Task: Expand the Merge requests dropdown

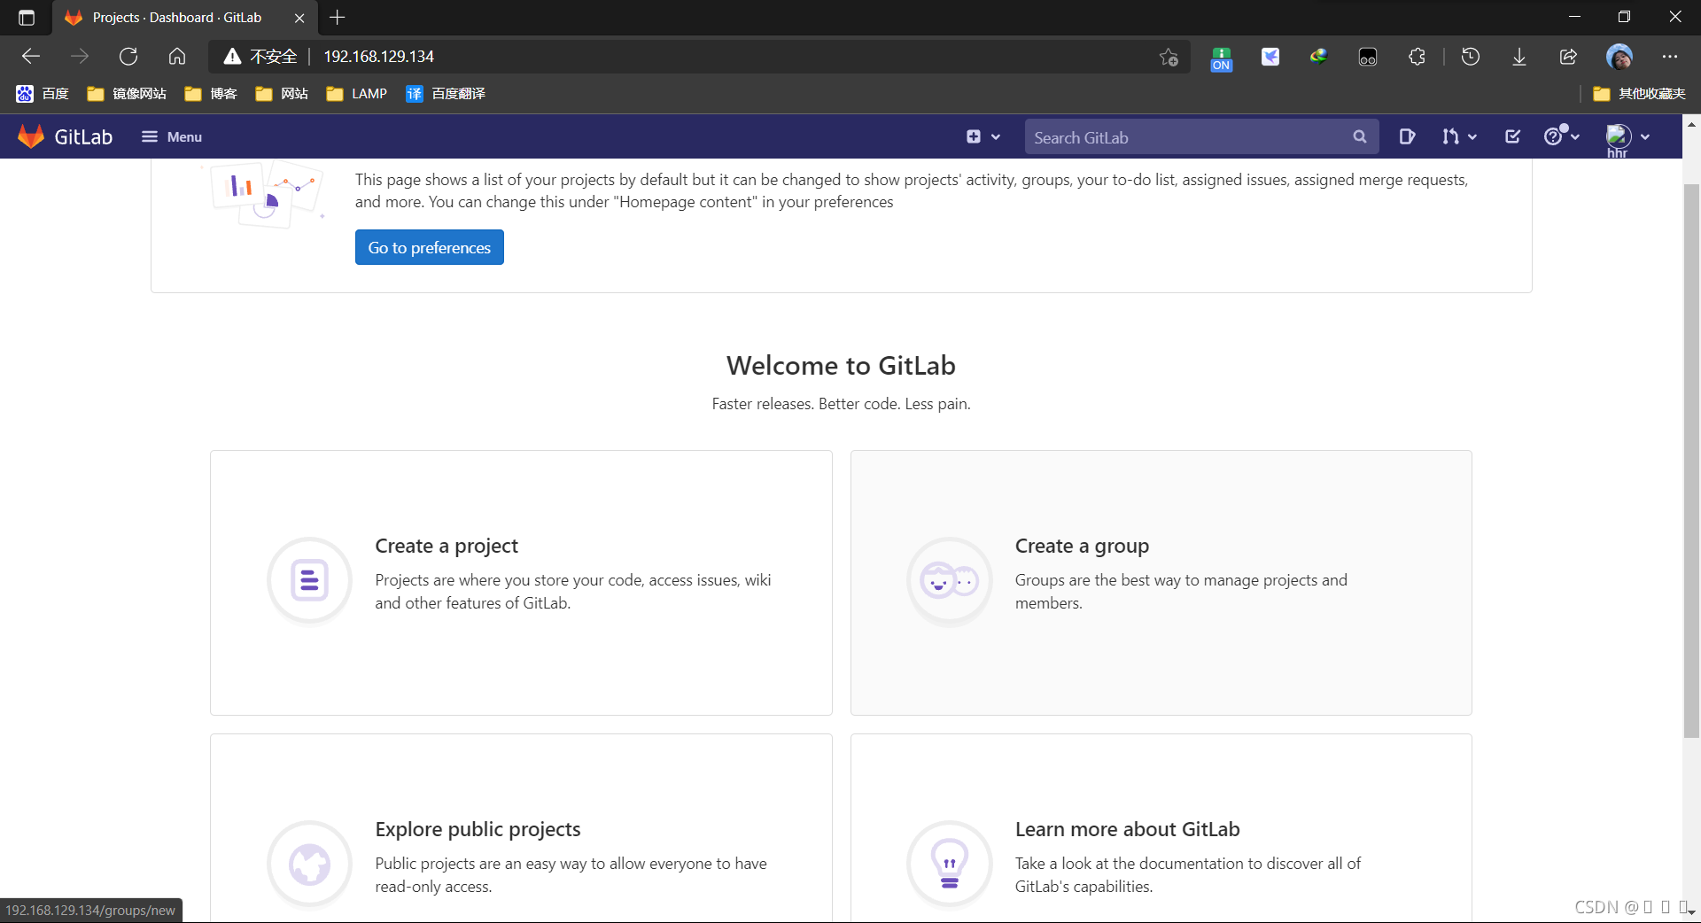Action: tap(1459, 136)
